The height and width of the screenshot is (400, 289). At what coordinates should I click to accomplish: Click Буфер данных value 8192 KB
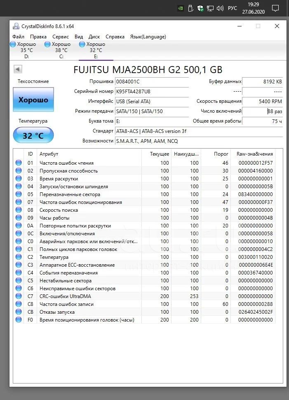(263, 82)
